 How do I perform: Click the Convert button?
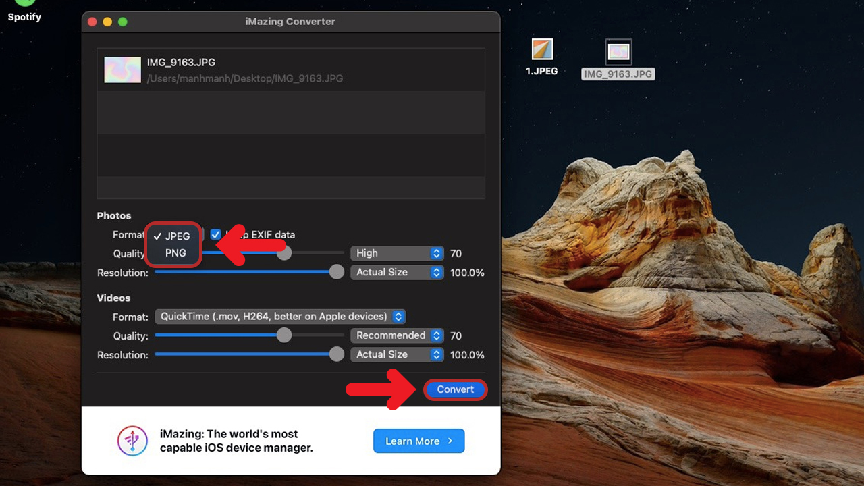click(x=456, y=389)
